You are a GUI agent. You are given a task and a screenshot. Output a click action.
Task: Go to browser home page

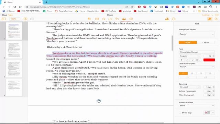20,7
